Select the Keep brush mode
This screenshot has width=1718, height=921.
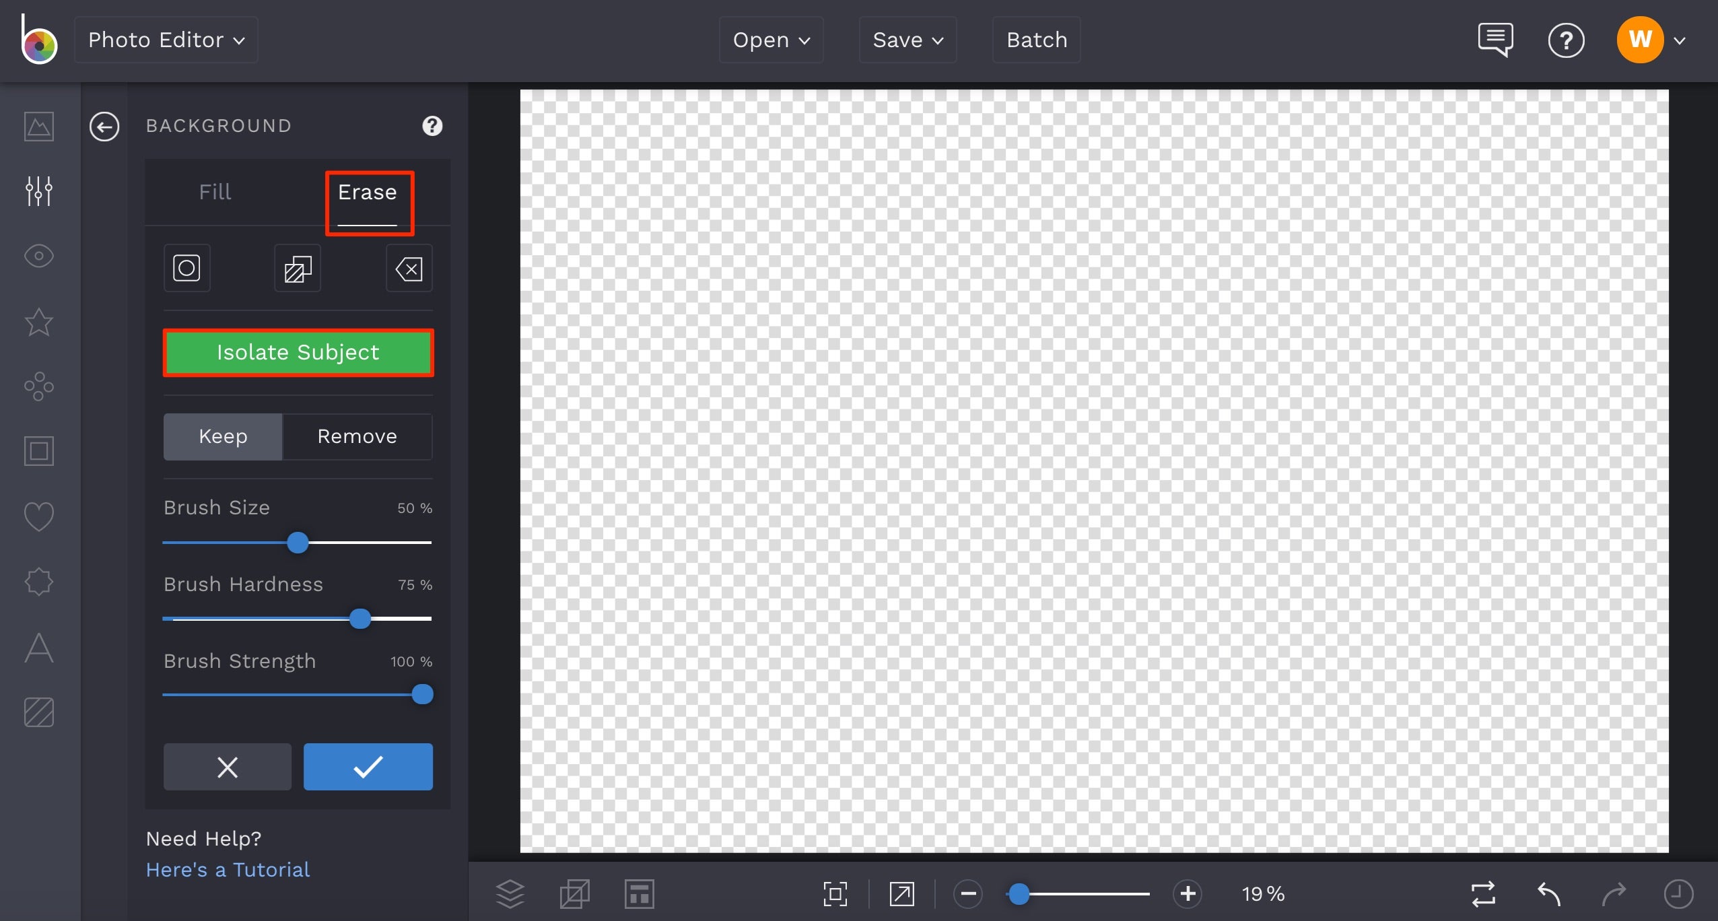point(223,436)
